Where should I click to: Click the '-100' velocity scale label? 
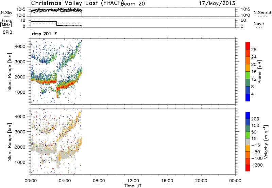coord(257,158)
